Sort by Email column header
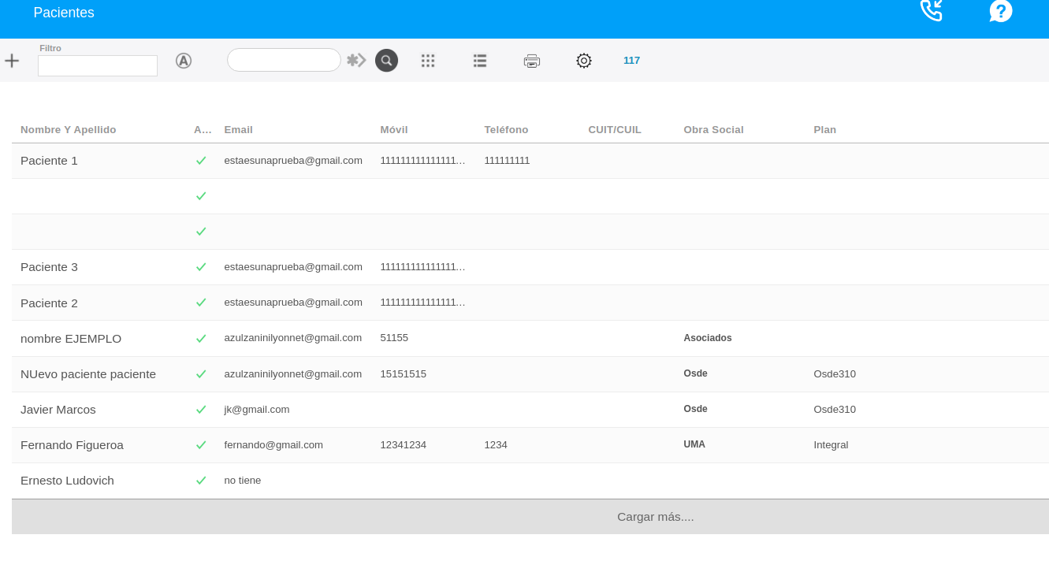This screenshot has height=572, width=1049. [x=238, y=130]
